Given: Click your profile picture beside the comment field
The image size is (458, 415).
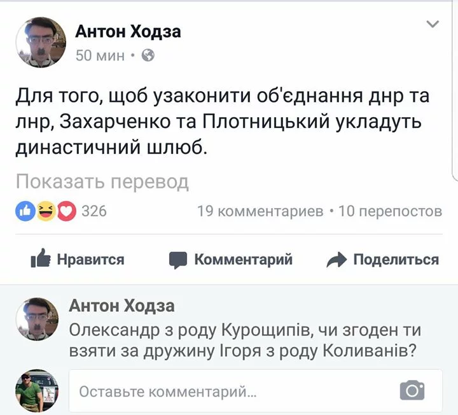Looking at the screenshot, I should coord(38,391).
